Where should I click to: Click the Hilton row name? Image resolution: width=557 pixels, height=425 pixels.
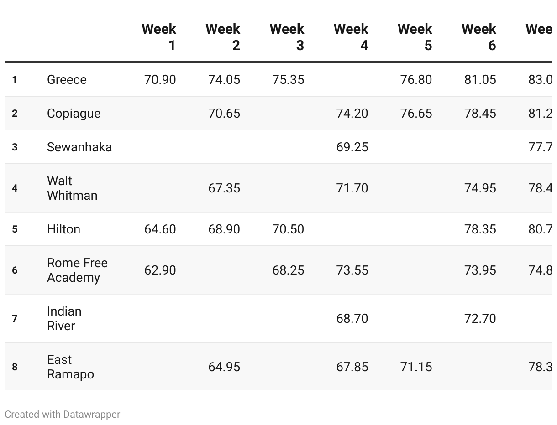(x=63, y=229)
